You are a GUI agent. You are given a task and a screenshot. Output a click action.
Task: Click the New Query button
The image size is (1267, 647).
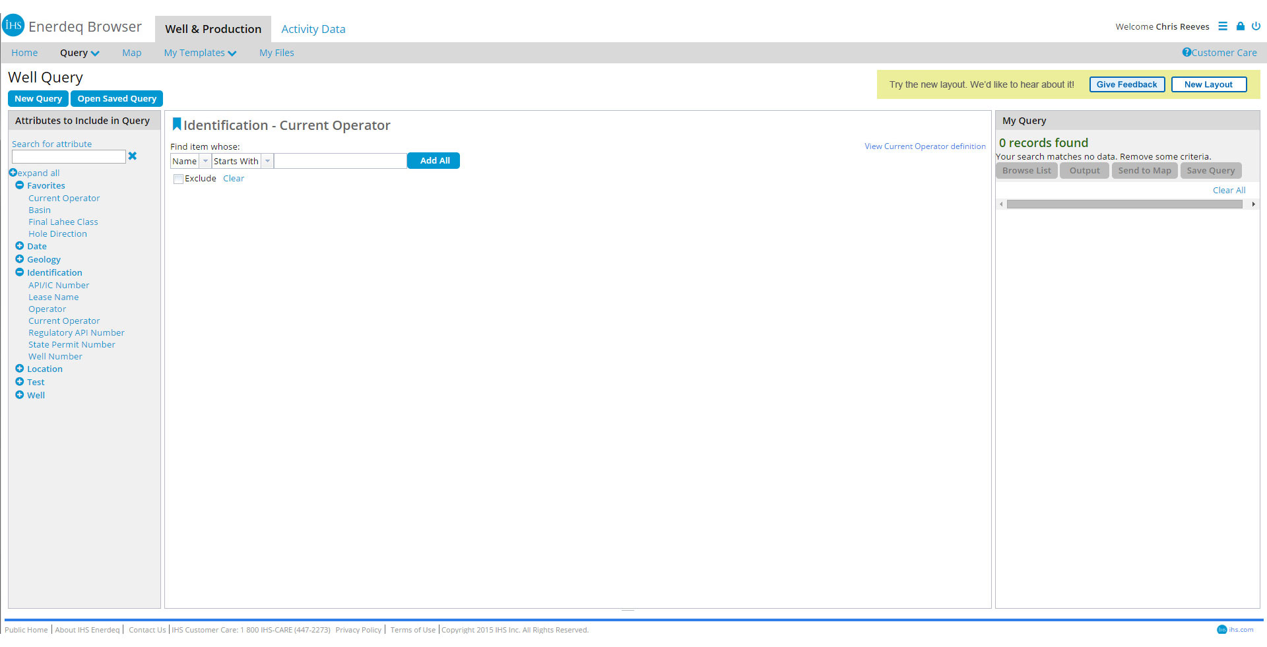38,98
